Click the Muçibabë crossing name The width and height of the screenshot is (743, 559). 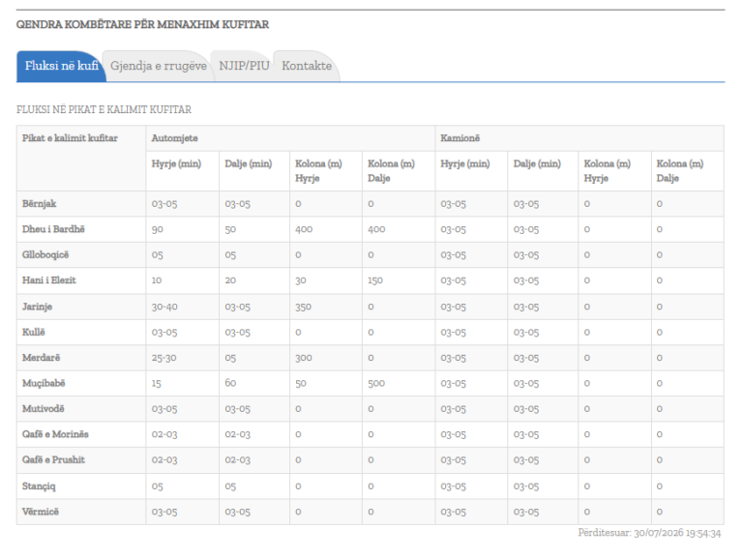pyautogui.click(x=44, y=383)
